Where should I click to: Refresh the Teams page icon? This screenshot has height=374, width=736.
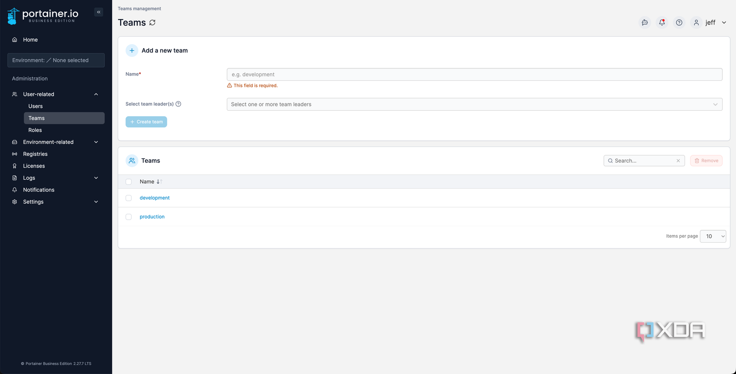[153, 23]
